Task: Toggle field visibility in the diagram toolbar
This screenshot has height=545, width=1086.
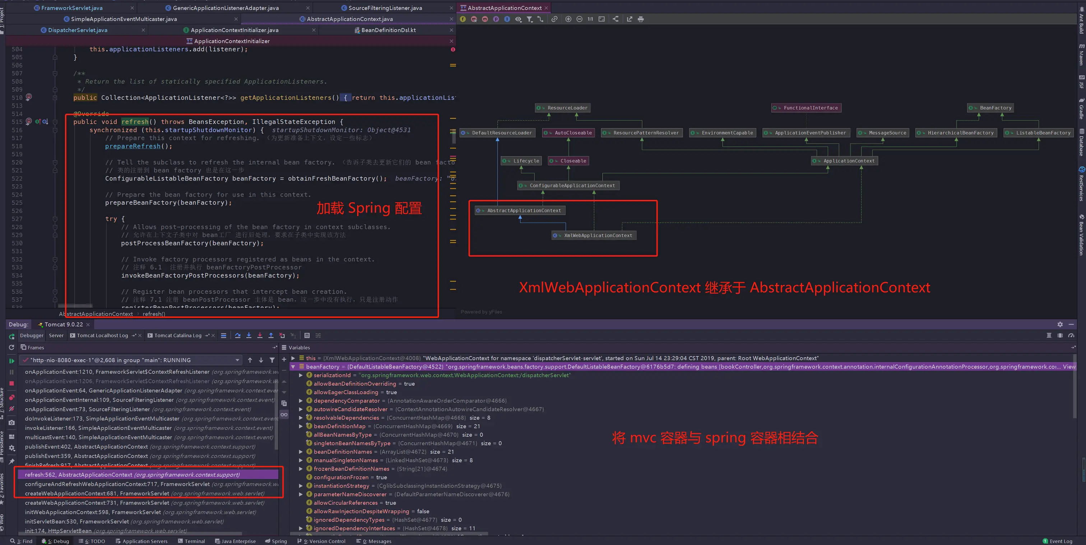Action: (x=463, y=19)
